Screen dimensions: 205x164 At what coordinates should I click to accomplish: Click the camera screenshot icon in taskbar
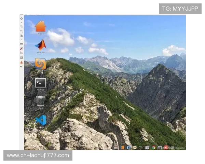pyautogui.click(x=147, y=148)
